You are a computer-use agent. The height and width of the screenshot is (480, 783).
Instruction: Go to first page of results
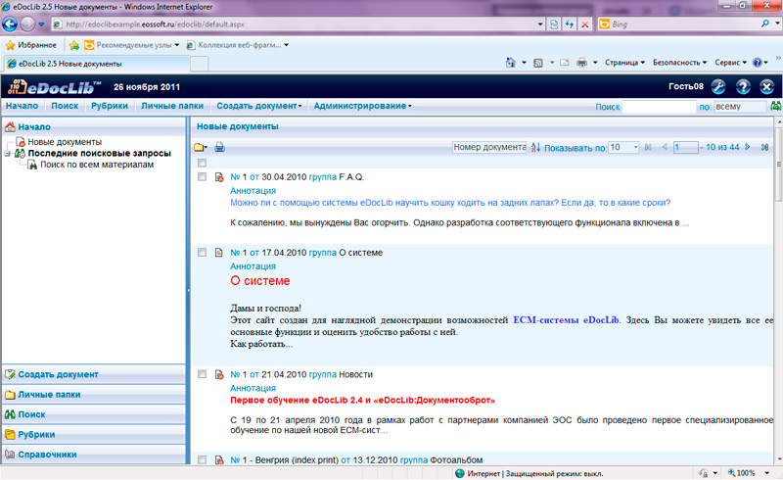(x=648, y=147)
